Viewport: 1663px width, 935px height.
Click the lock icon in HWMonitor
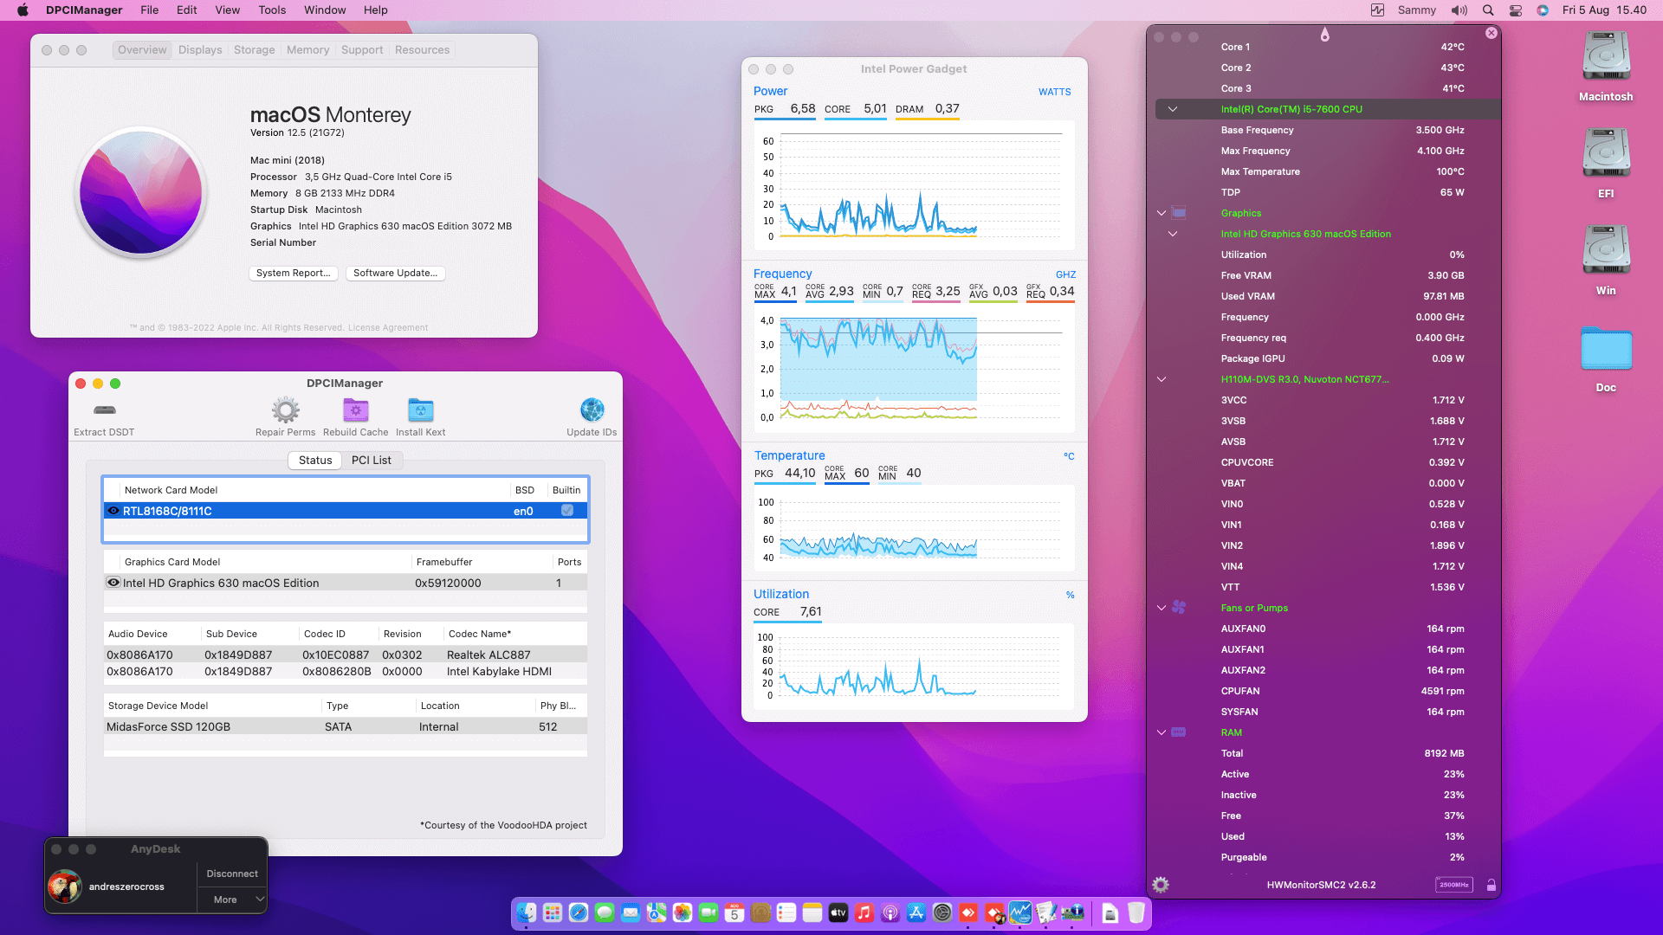[1491, 885]
